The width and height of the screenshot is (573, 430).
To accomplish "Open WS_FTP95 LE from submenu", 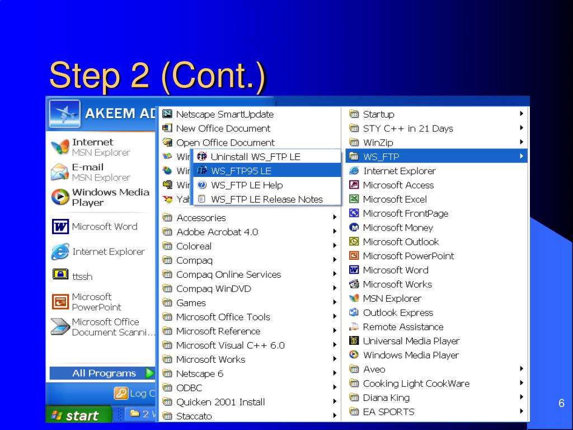I will point(267,171).
